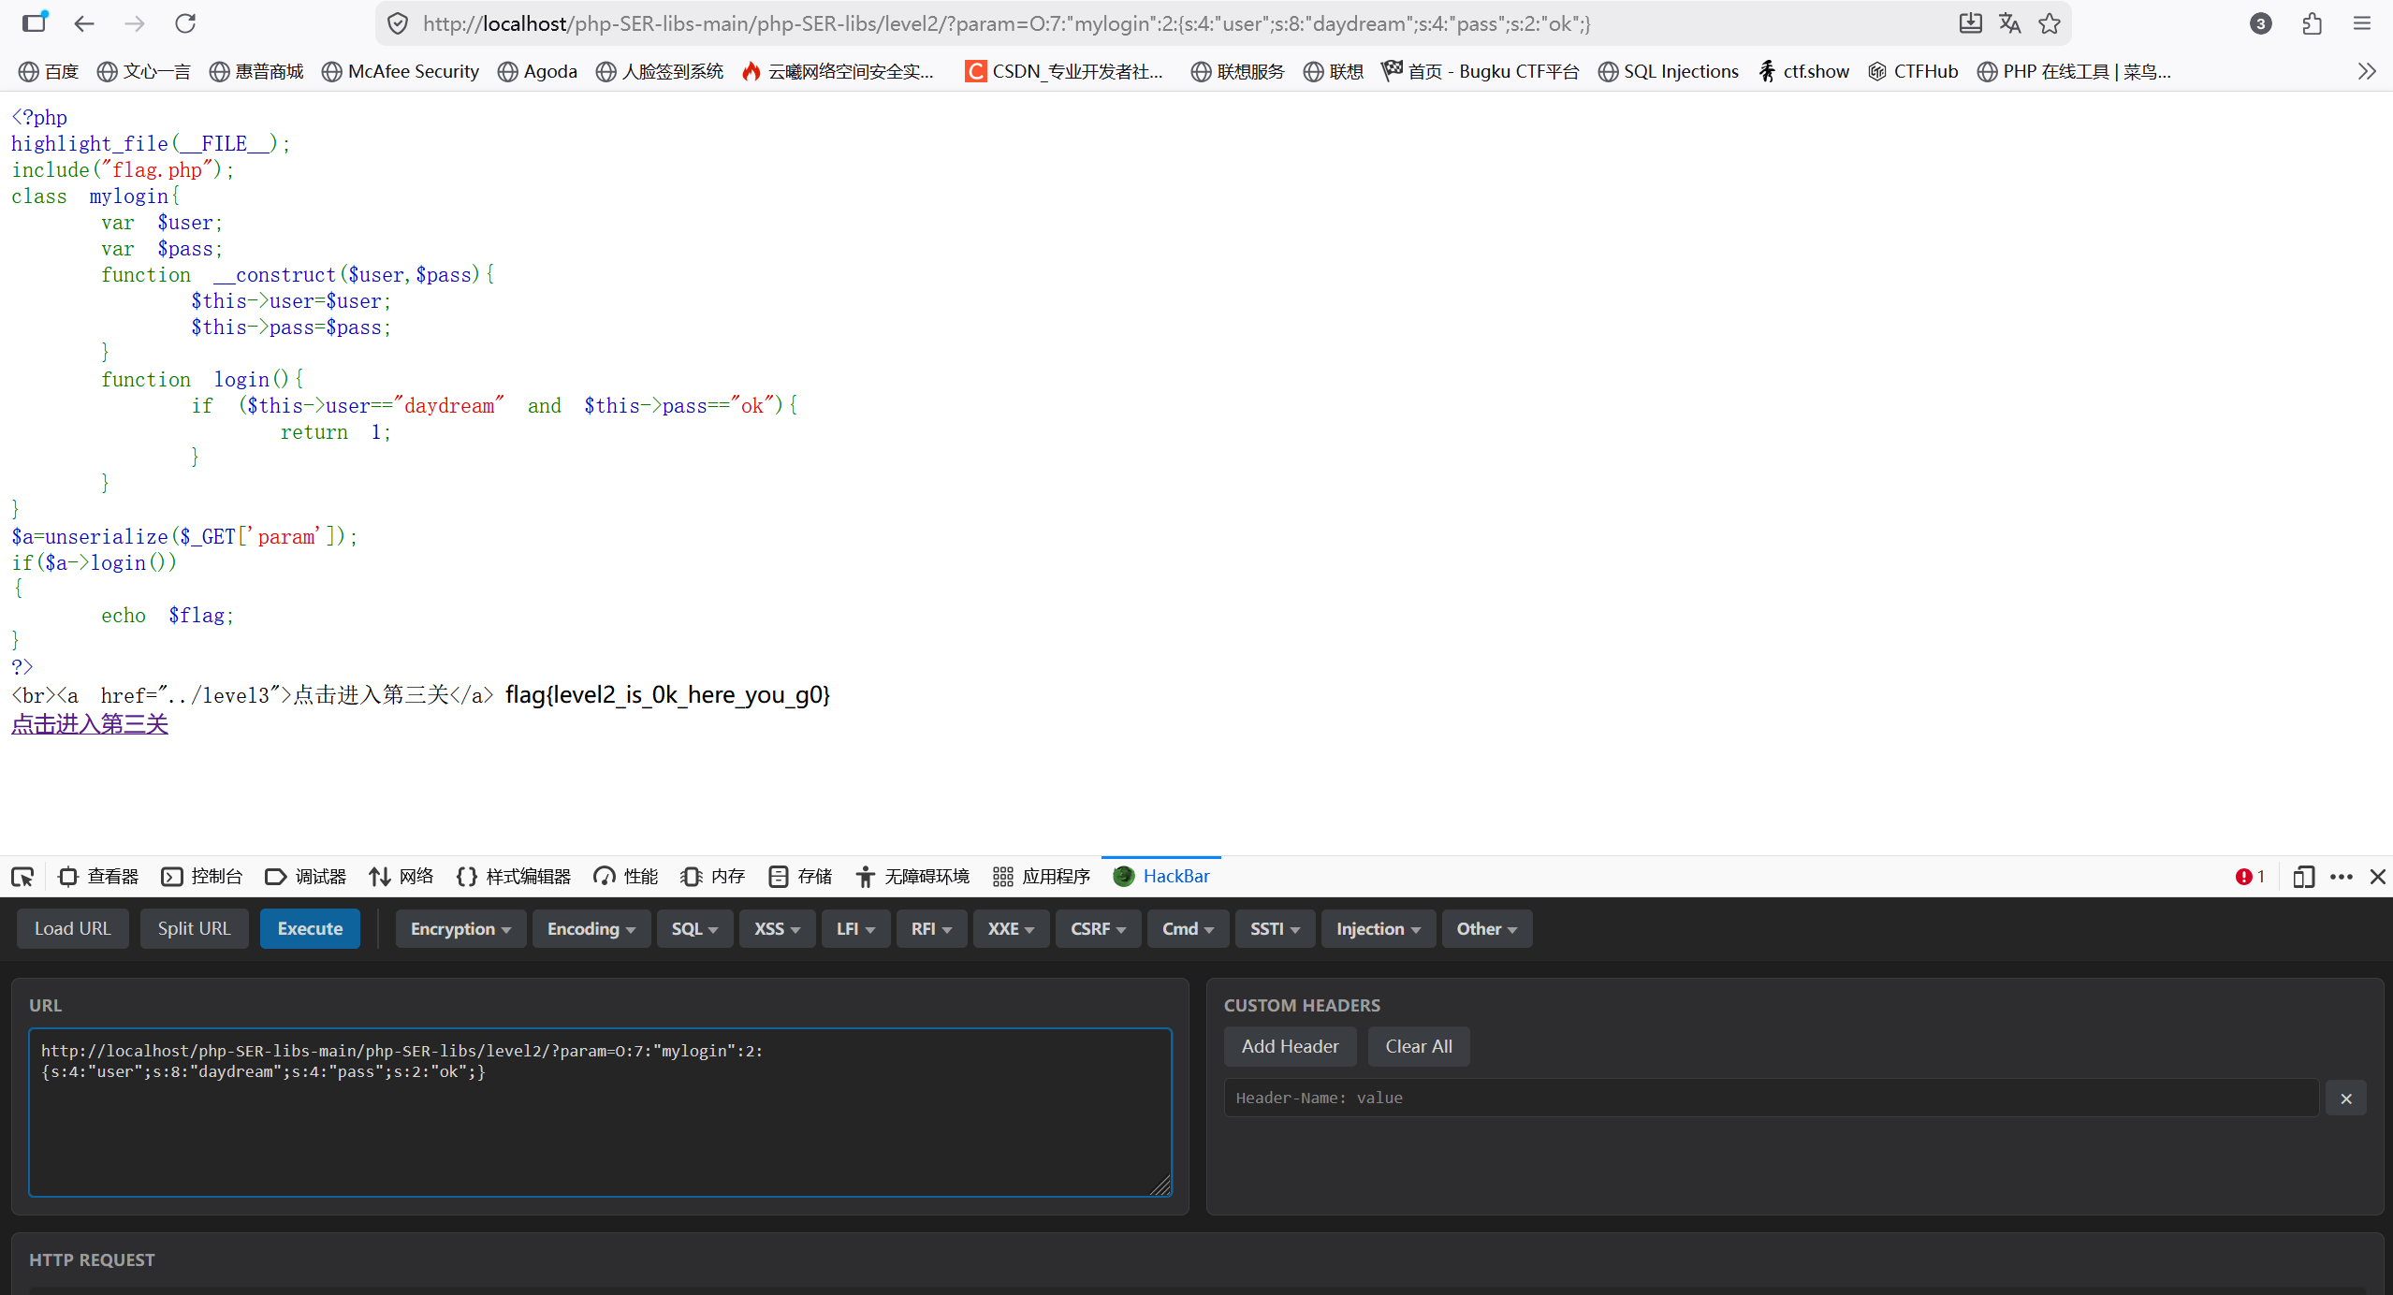Switch to the 控制台 console tab

coord(202,877)
